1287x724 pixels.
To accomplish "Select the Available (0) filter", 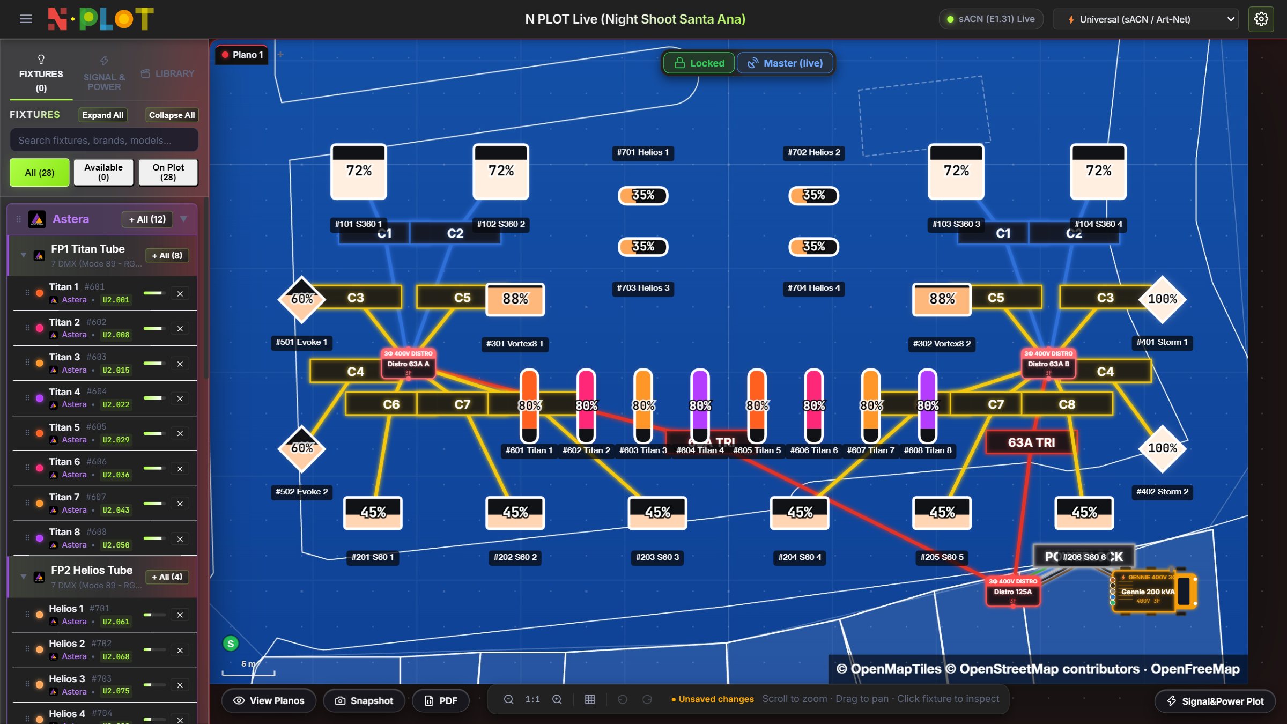I will click(103, 172).
